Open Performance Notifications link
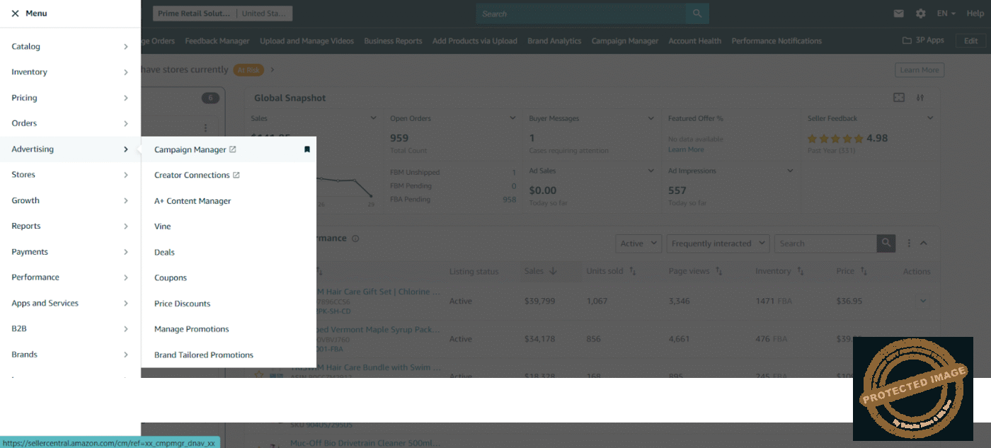 pyautogui.click(x=777, y=41)
